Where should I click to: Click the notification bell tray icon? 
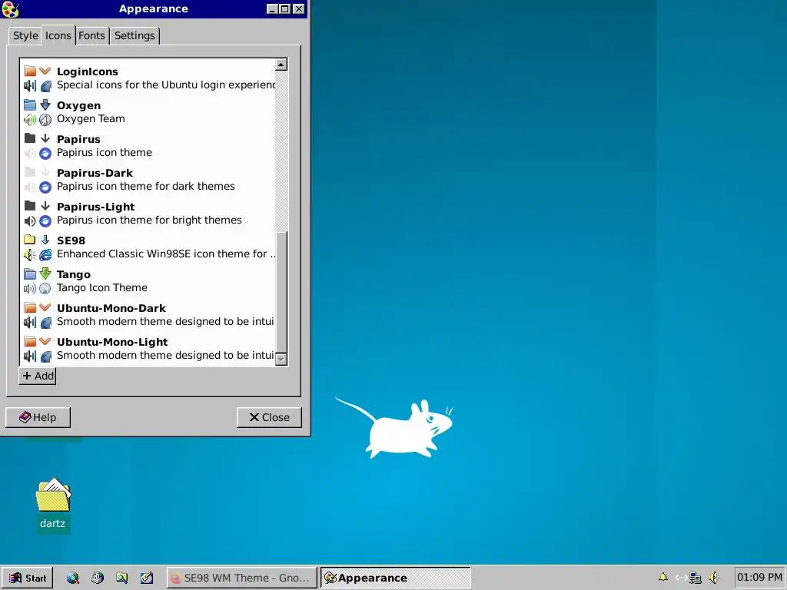click(x=663, y=578)
